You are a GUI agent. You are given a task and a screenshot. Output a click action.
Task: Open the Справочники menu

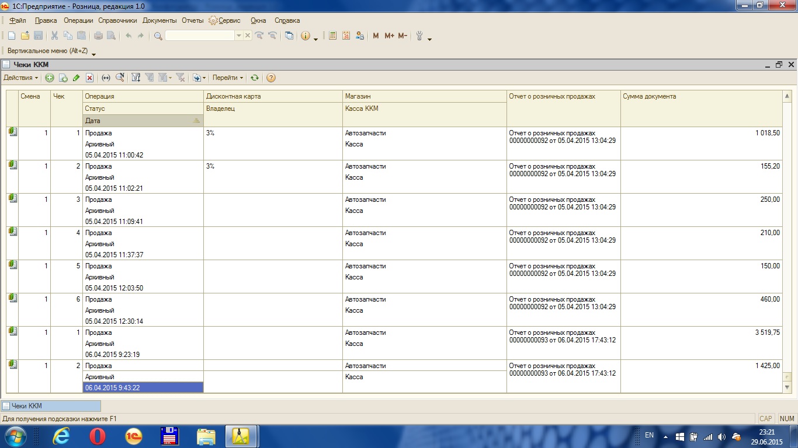tap(117, 20)
